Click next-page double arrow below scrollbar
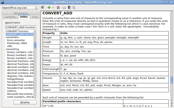Viewport: 174px width, 108px height. pyautogui.click(x=172, y=105)
